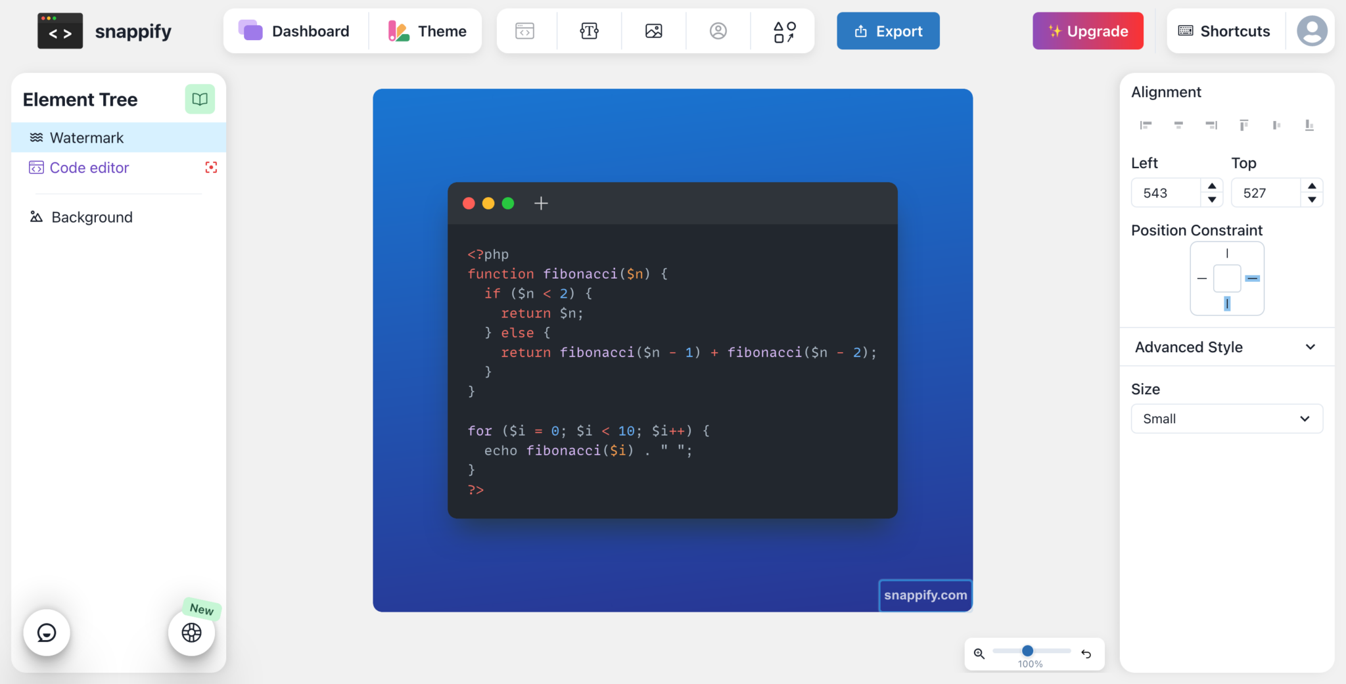Switch to the Dashboard view
Screen dimensions: 1346x684
pyautogui.click(x=294, y=30)
